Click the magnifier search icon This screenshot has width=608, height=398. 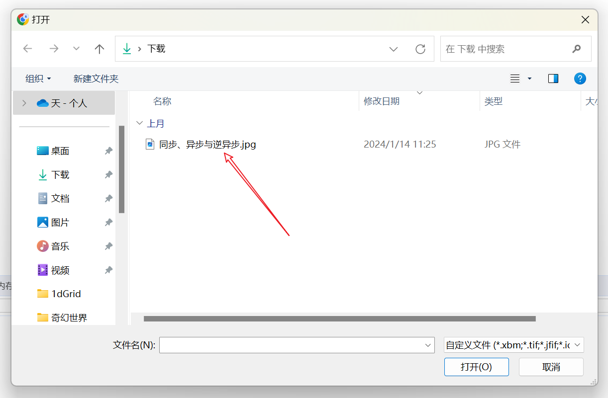(x=577, y=49)
